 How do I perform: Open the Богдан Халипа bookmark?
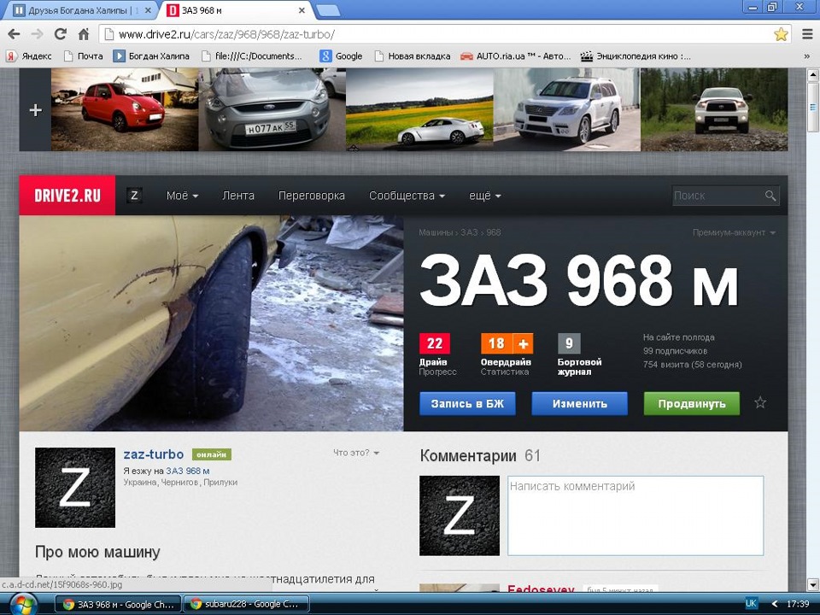point(152,56)
